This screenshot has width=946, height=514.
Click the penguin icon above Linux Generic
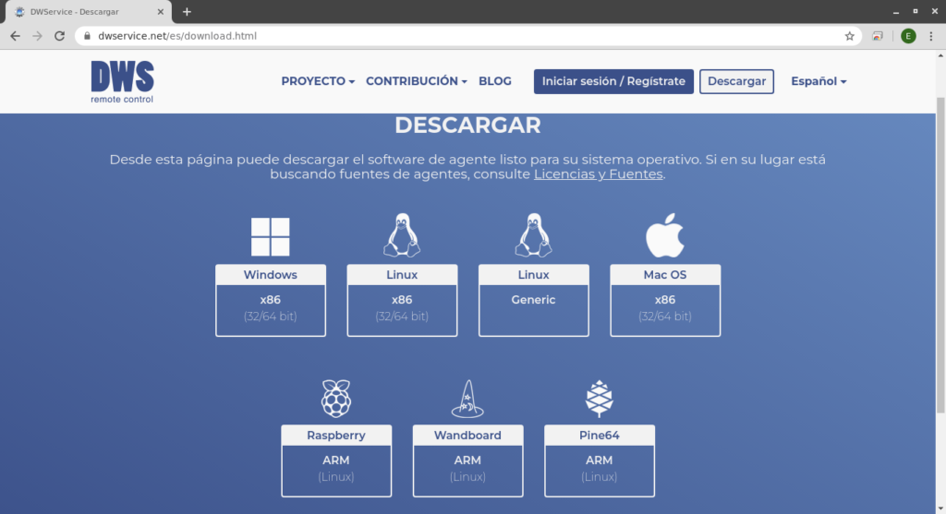pos(533,235)
